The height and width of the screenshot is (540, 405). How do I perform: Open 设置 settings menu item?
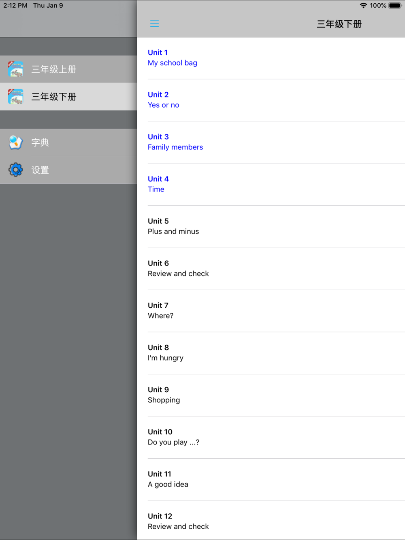[68, 170]
